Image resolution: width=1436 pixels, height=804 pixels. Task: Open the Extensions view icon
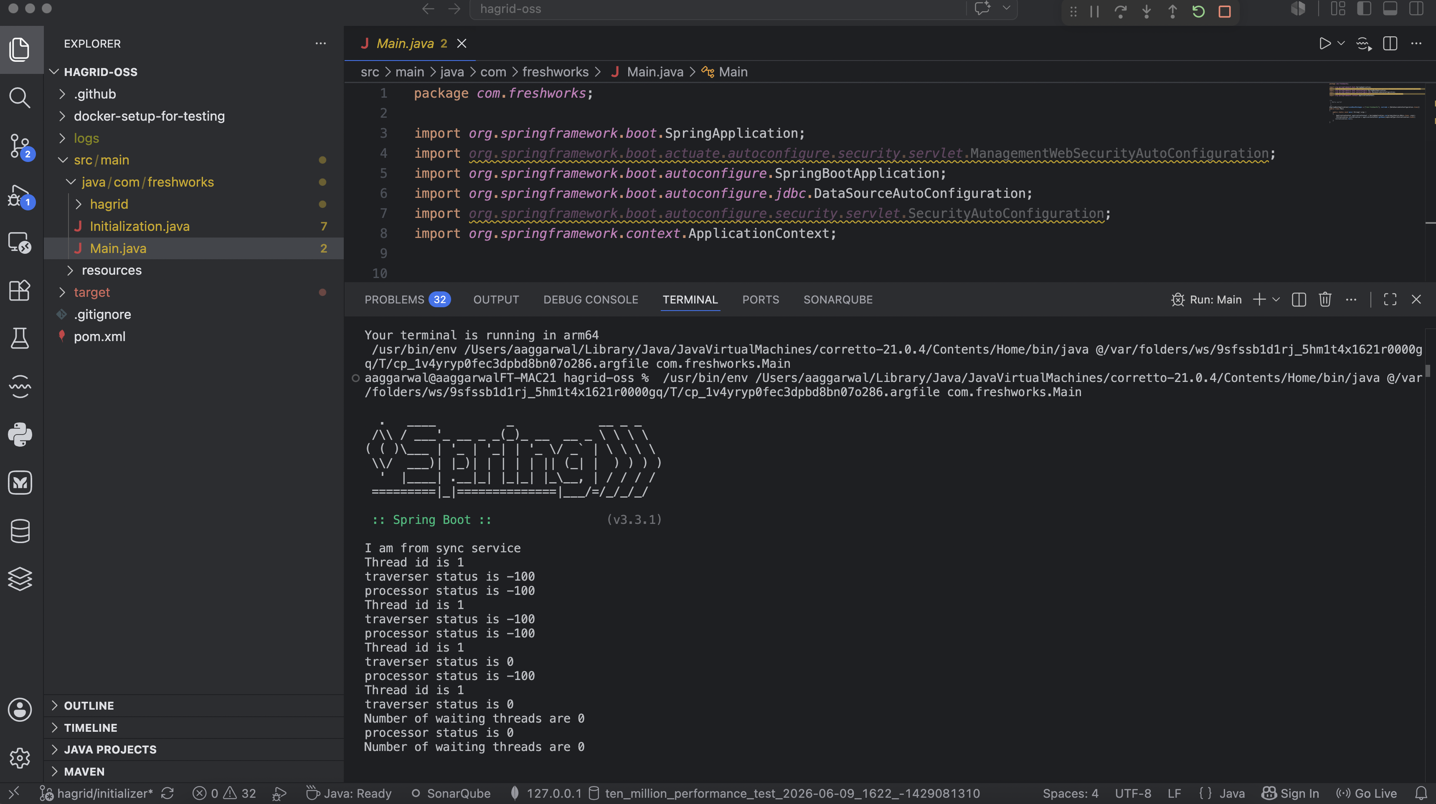pos(20,290)
